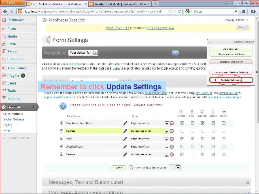Open Plugins in the sidebar

point(13,76)
